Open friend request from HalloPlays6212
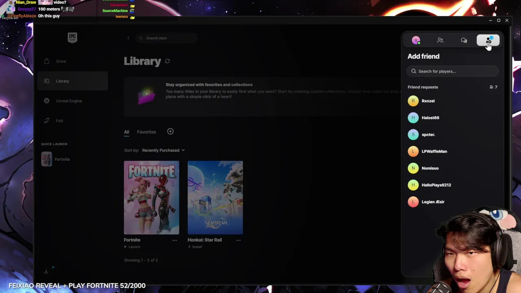The height and width of the screenshot is (293, 521). [x=453, y=185]
